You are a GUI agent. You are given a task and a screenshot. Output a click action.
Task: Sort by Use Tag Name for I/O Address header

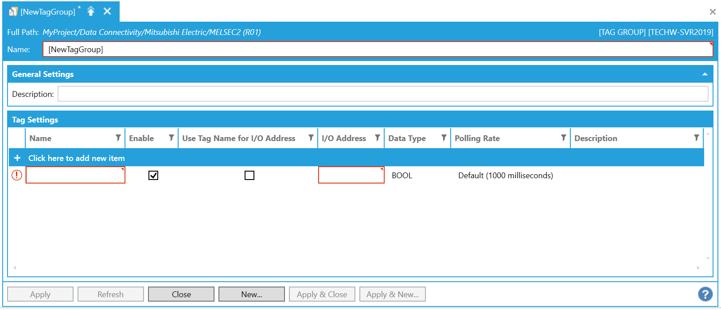(238, 138)
